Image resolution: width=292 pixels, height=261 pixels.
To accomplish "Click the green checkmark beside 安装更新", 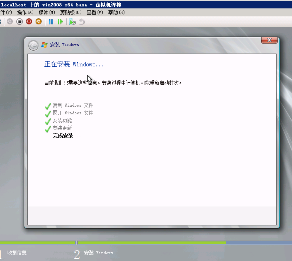I will click(48, 129).
